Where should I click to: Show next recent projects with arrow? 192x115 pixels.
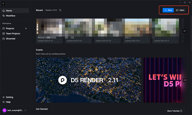184,31
